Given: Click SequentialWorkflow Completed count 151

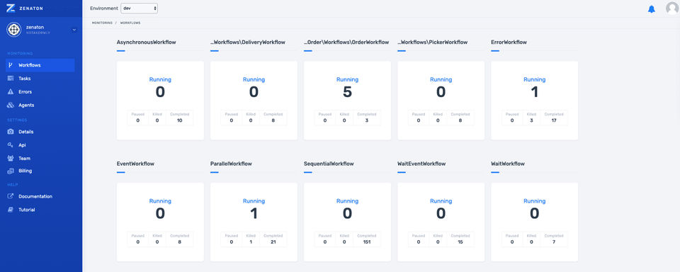Looking at the screenshot, I should [x=367, y=242].
